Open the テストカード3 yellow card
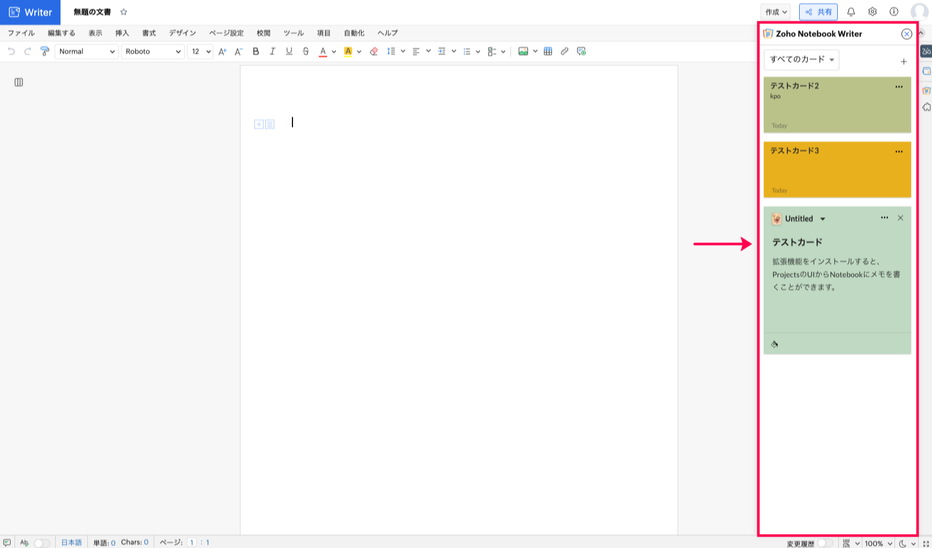This screenshot has width=932, height=548. (x=837, y=170)
